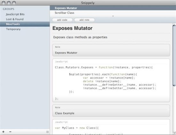
Task: Click the var MyClass code block
Action: pyautogui.click(x=111, y=127)
